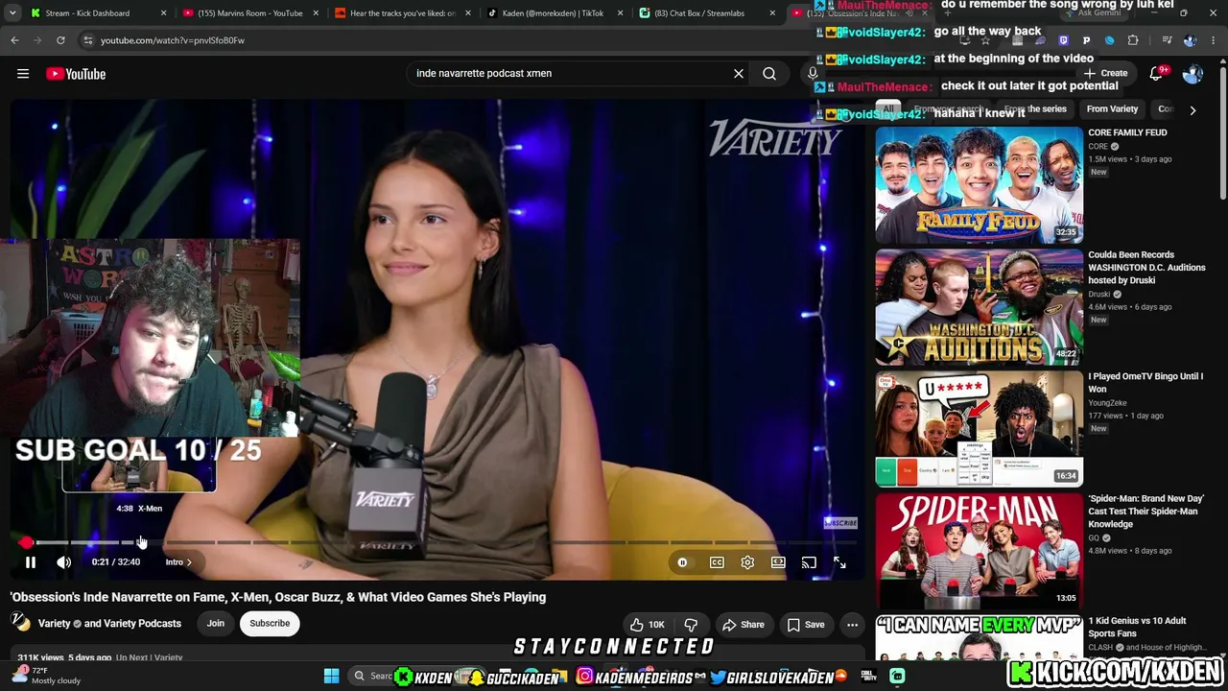
Task: Share this video
Action: tap(744, 625)
